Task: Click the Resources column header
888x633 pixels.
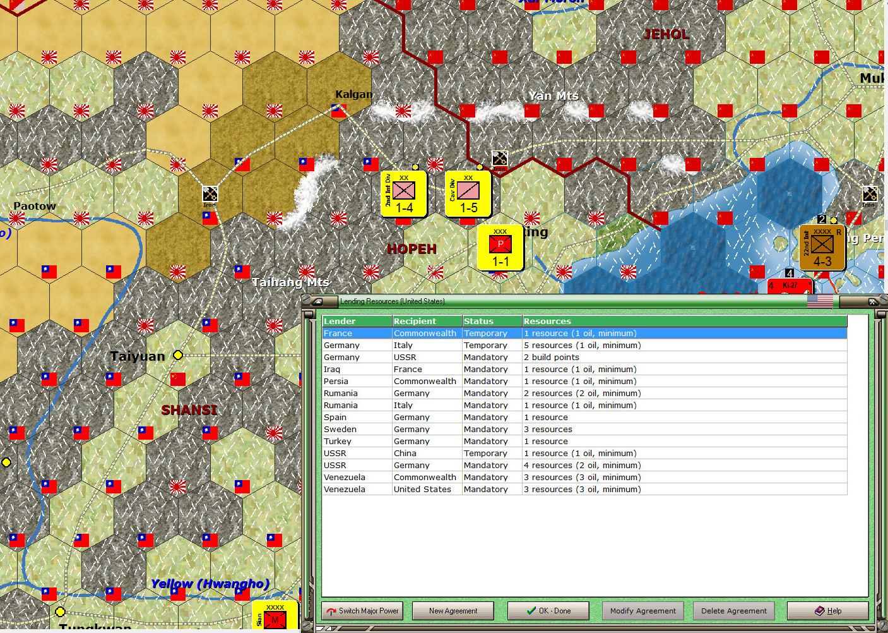Action: click(x=685, y=321)
